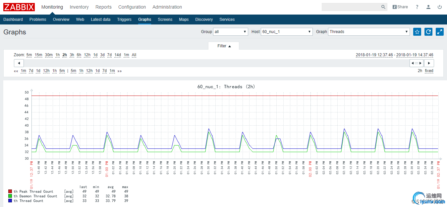Go to the Screens submenu tab
This screenshot has width=447, height=207.
165,20
